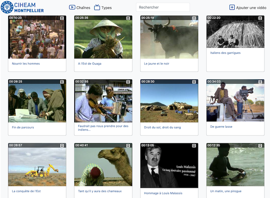The height and width of the screenshot is (198, 270).
Task: Open the Italiens des garrigues link
Action: 225,53
